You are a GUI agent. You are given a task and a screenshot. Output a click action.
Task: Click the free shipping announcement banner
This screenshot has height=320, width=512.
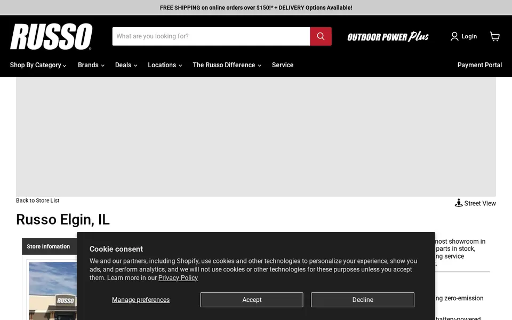pos(256,7)
